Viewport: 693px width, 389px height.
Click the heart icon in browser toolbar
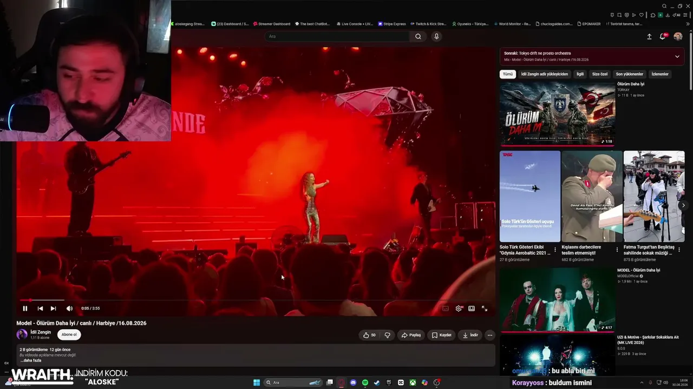[641, 15]
